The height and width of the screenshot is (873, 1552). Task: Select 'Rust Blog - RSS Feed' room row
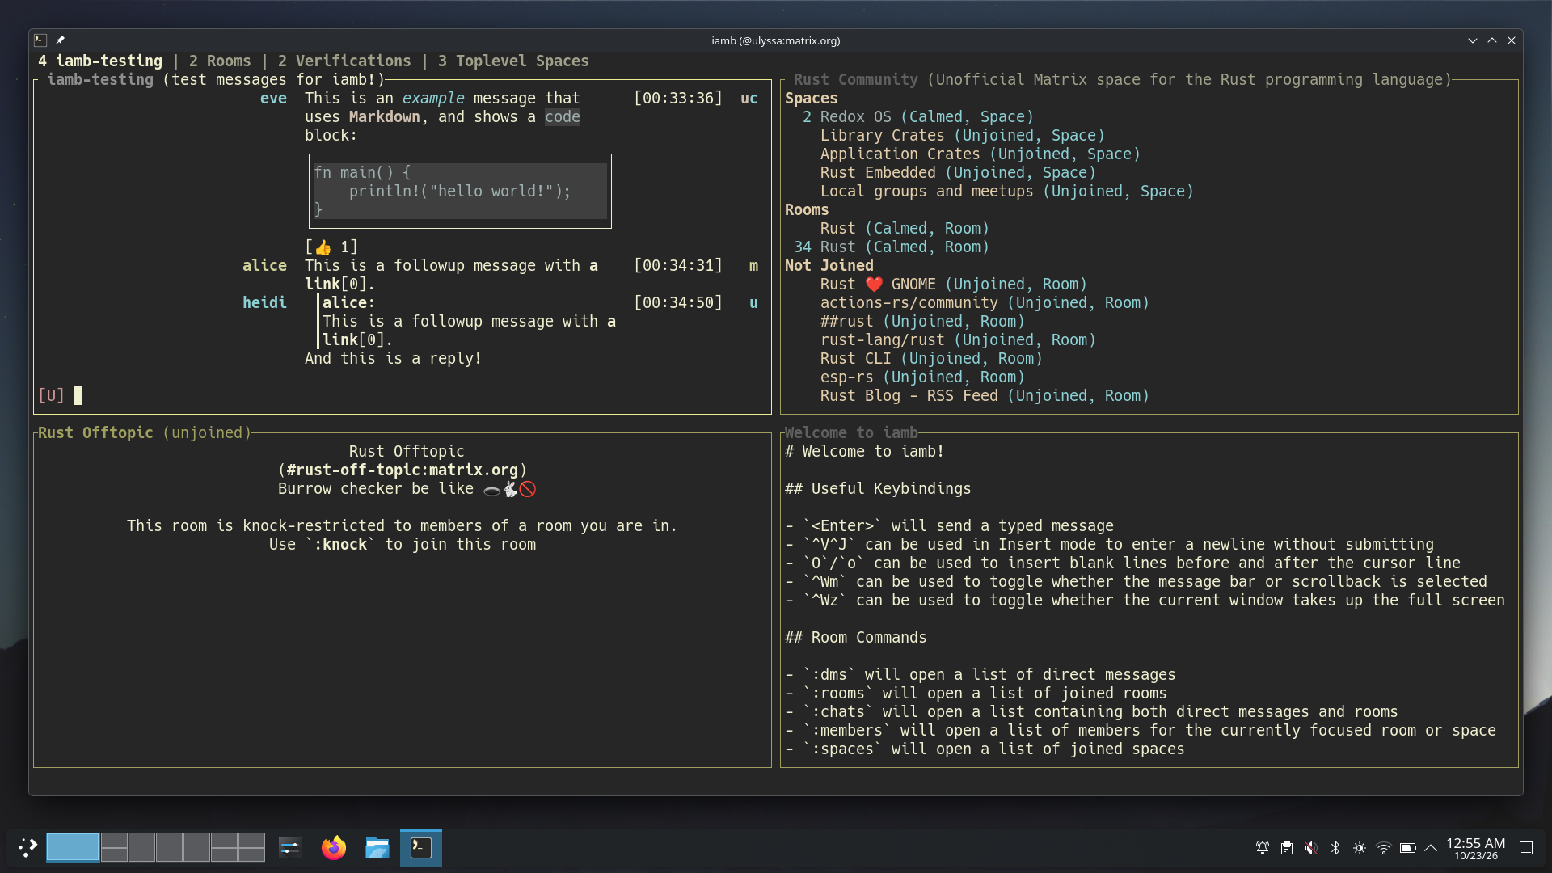click(x=985, y=396)
